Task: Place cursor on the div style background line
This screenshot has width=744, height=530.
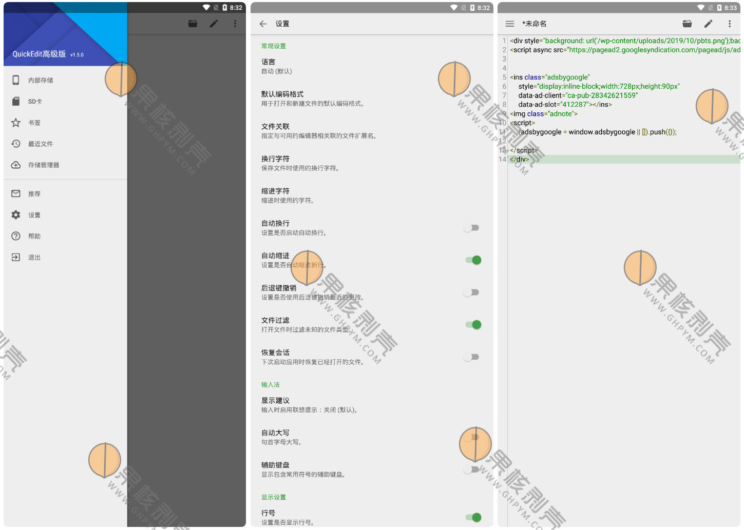Action: tap(625, 41)
